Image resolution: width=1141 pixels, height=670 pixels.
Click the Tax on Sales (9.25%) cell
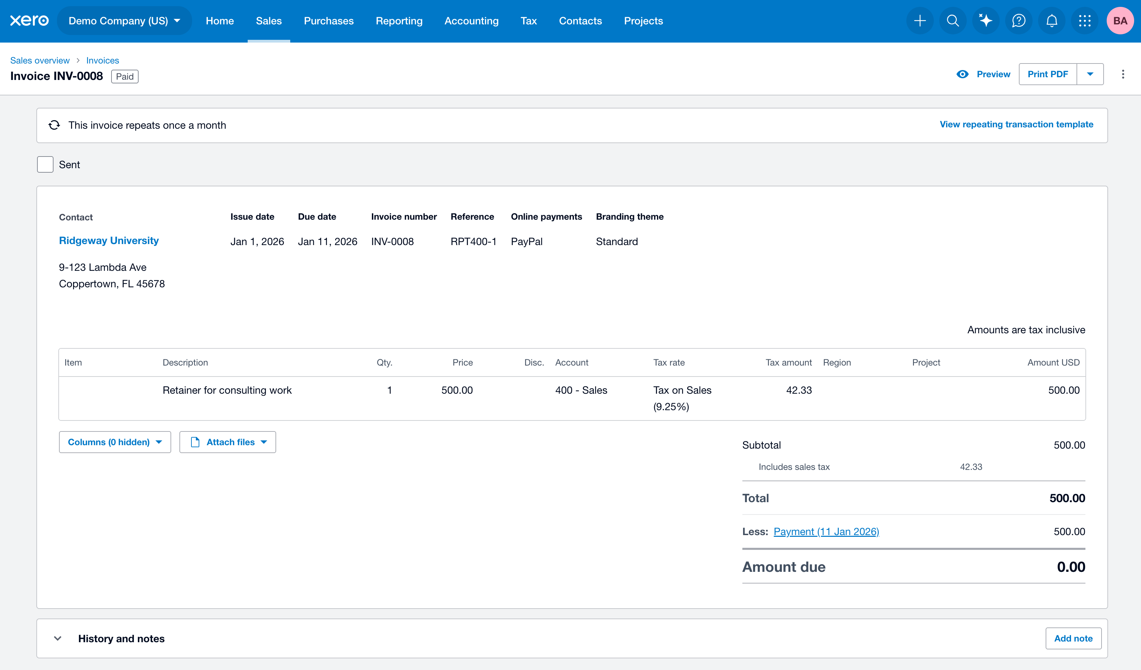(682, 398)
